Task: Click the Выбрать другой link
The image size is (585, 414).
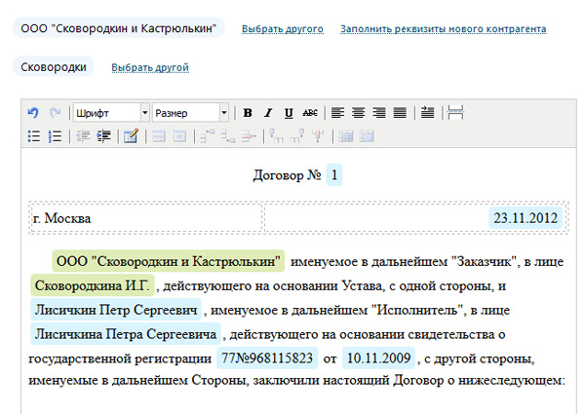Action: tap(150, 68)
